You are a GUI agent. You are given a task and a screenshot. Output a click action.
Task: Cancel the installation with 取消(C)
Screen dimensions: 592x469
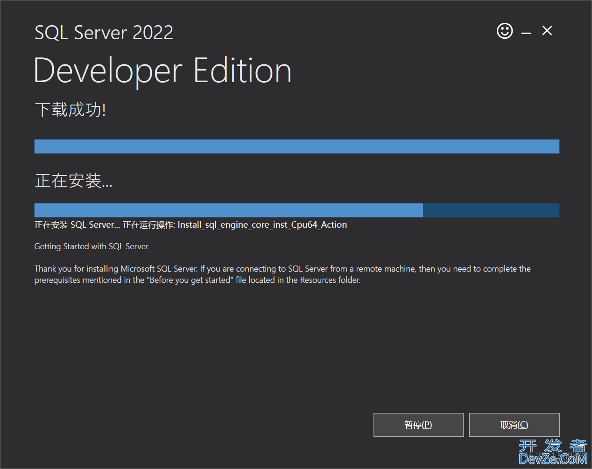click(x=514, y=425)
